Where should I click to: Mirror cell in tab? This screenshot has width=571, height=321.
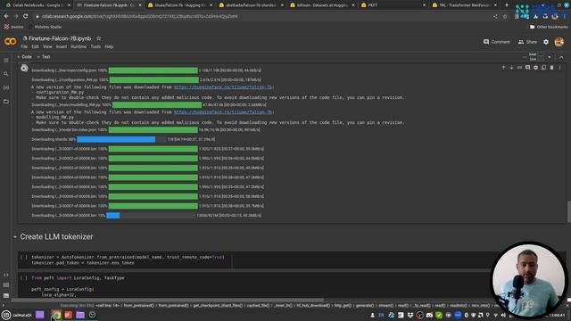[543, 68]
